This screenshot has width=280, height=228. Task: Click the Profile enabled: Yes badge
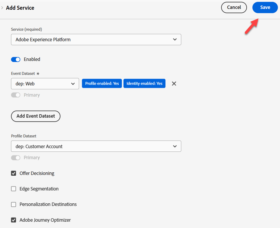pyautogui.click(x=102, y=83)
